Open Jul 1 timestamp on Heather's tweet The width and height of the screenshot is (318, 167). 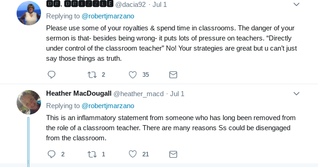pos(177,94)
